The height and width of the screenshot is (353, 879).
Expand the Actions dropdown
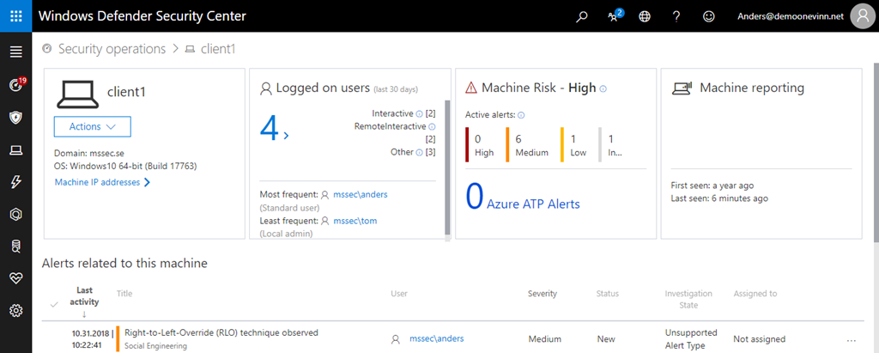pos(92,127)
